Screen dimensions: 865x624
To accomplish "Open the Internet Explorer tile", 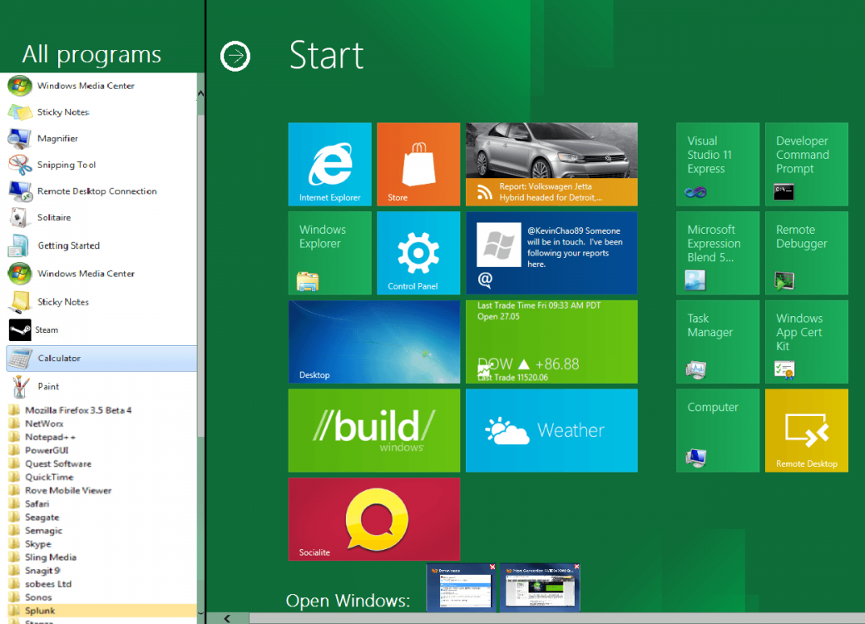I will [330, 164].
